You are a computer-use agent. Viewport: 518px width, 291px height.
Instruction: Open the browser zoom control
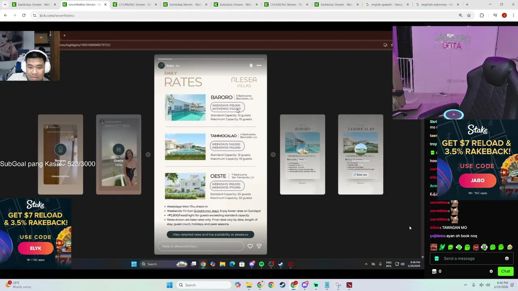pyautogui.click(x=461, y=15)
